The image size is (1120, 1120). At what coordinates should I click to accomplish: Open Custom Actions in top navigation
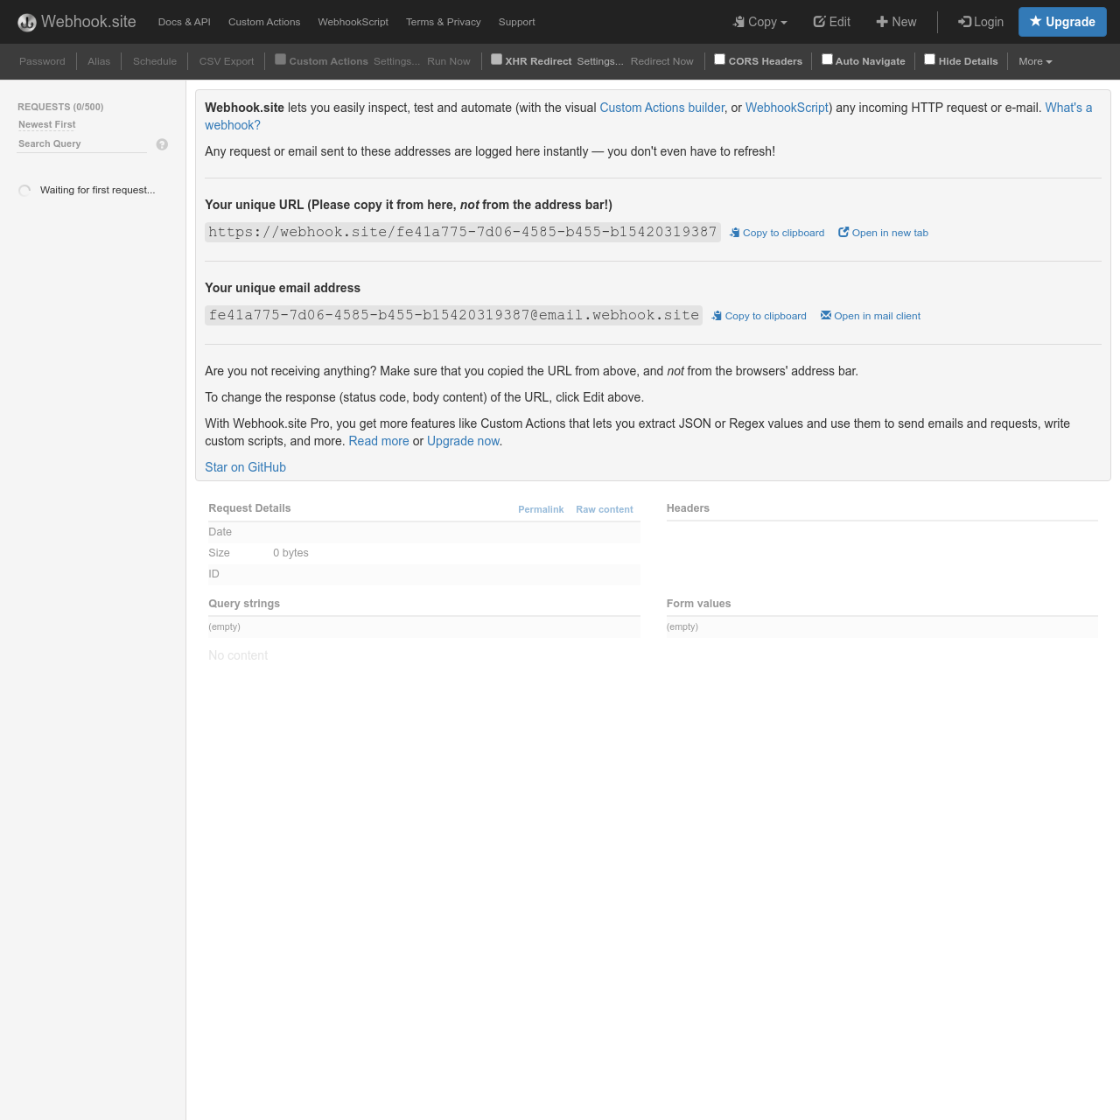[x=264, y=22]
